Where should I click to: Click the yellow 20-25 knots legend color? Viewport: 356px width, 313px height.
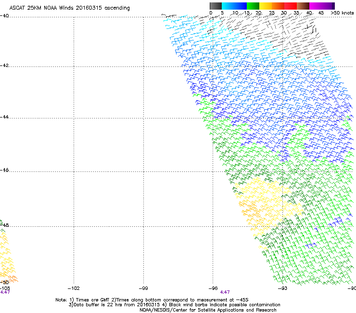(266, 6)
